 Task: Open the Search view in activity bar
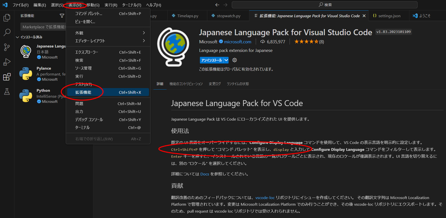[7, 32]
